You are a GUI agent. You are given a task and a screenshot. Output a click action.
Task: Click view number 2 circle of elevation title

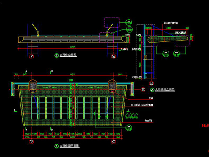pyautogui.click(x=57, y=55)
